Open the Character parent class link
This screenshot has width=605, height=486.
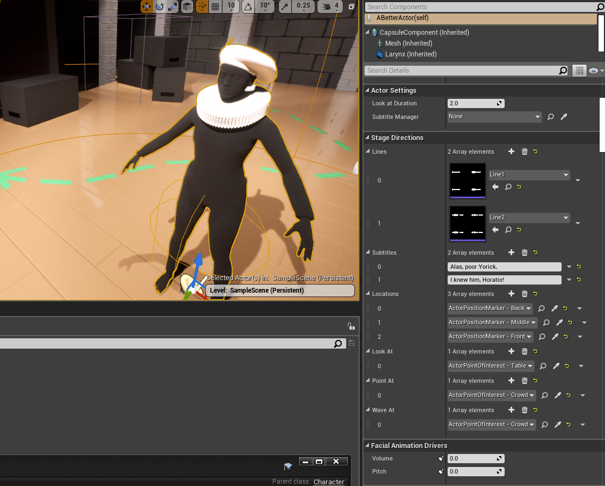[x=328, y=482]
